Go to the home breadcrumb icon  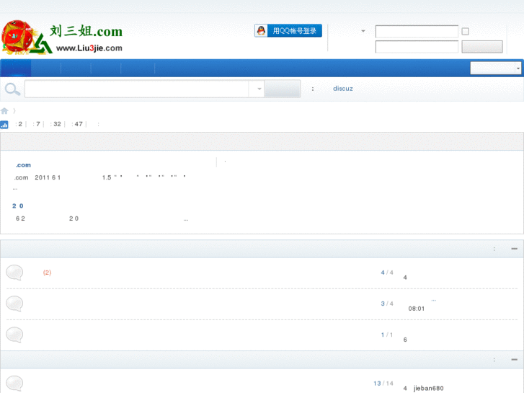[4, 111]
